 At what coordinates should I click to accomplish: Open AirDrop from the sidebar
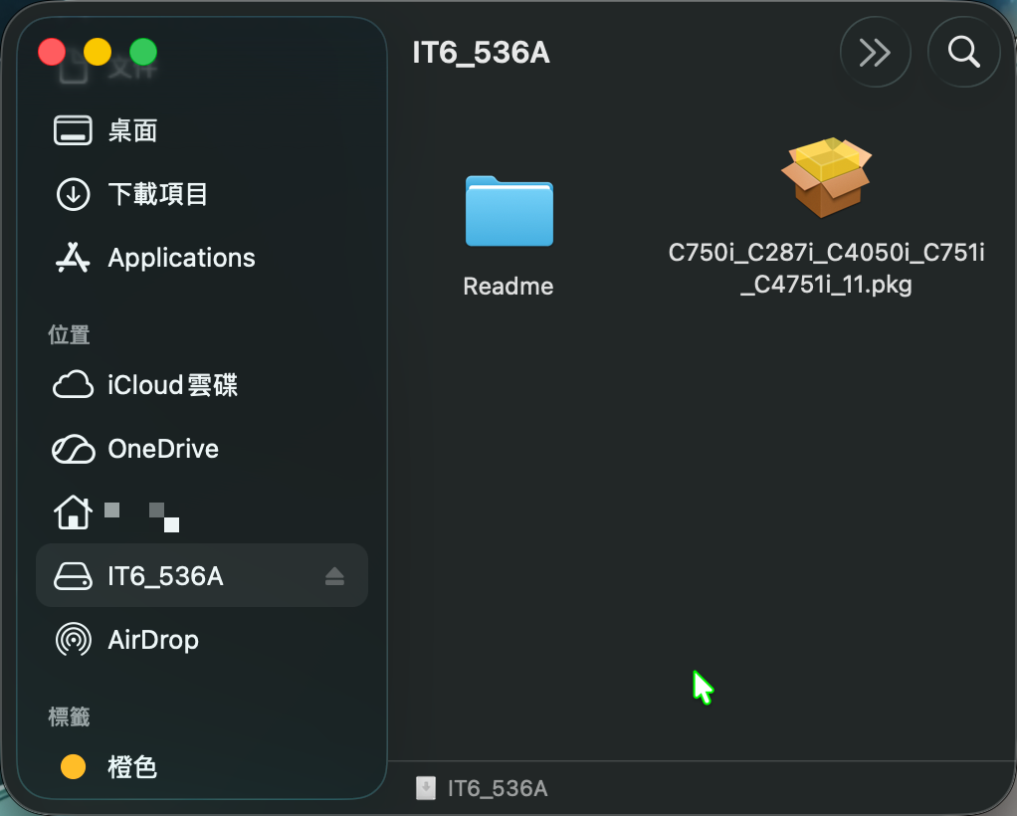point(202,640)
